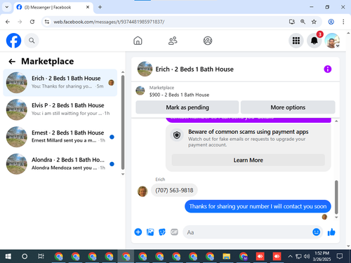This screenshot has height=263, width=351.
Task: Click the address bar URL
Action: 109,22
